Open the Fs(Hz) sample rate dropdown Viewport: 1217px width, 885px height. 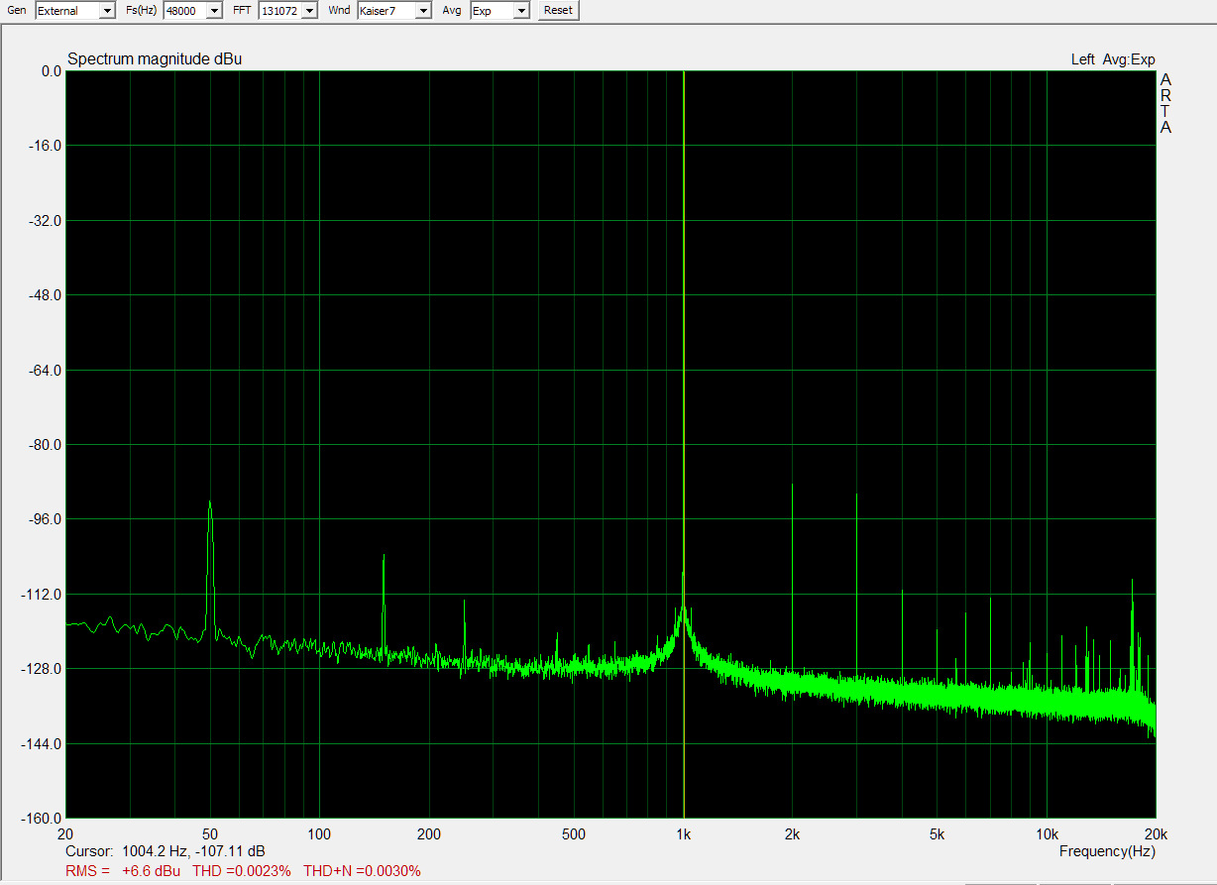pos(192,10)
